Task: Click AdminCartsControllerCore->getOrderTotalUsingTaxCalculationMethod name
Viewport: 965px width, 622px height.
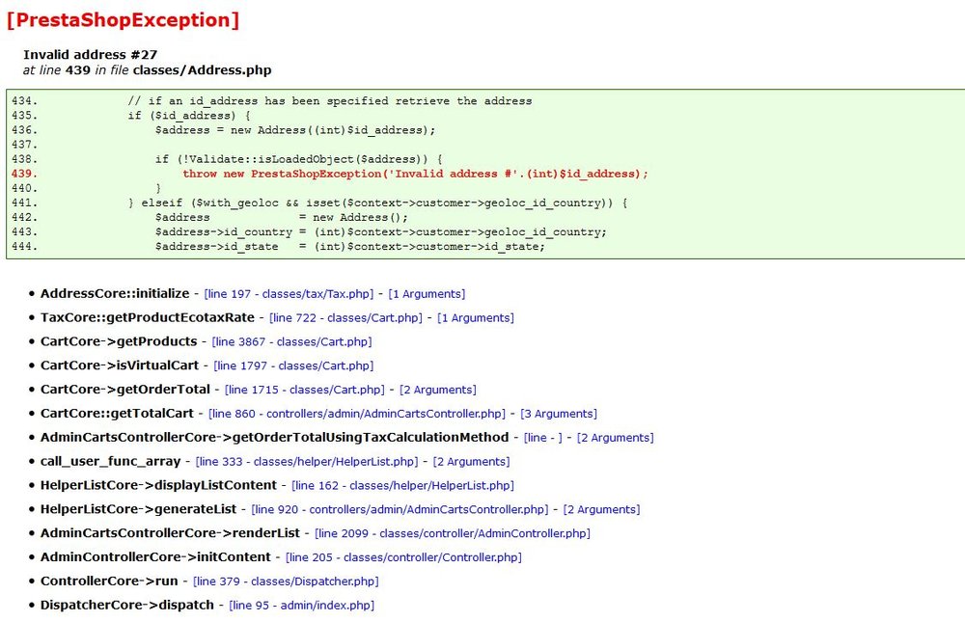Action: click(x=274, y=438)
